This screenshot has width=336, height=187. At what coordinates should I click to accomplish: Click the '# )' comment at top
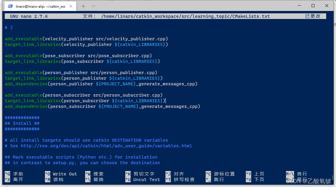coord(9,28)
